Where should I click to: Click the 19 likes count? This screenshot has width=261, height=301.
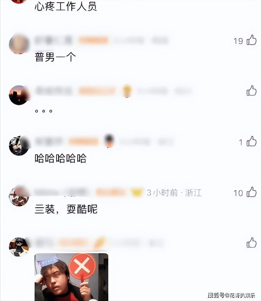point(238,41)
